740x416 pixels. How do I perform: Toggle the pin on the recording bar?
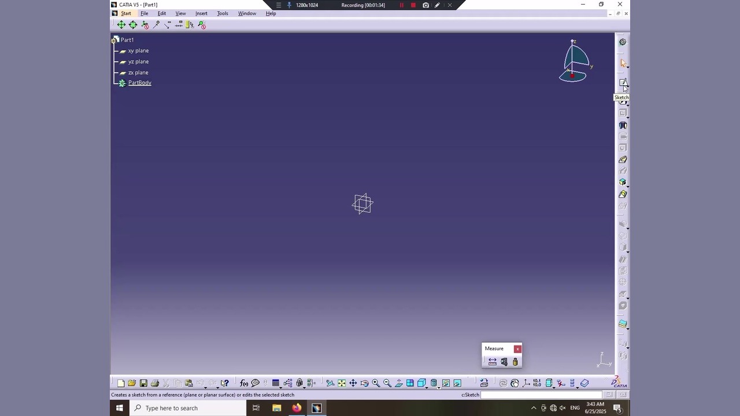pyautogui.click(x=289, y=5)
